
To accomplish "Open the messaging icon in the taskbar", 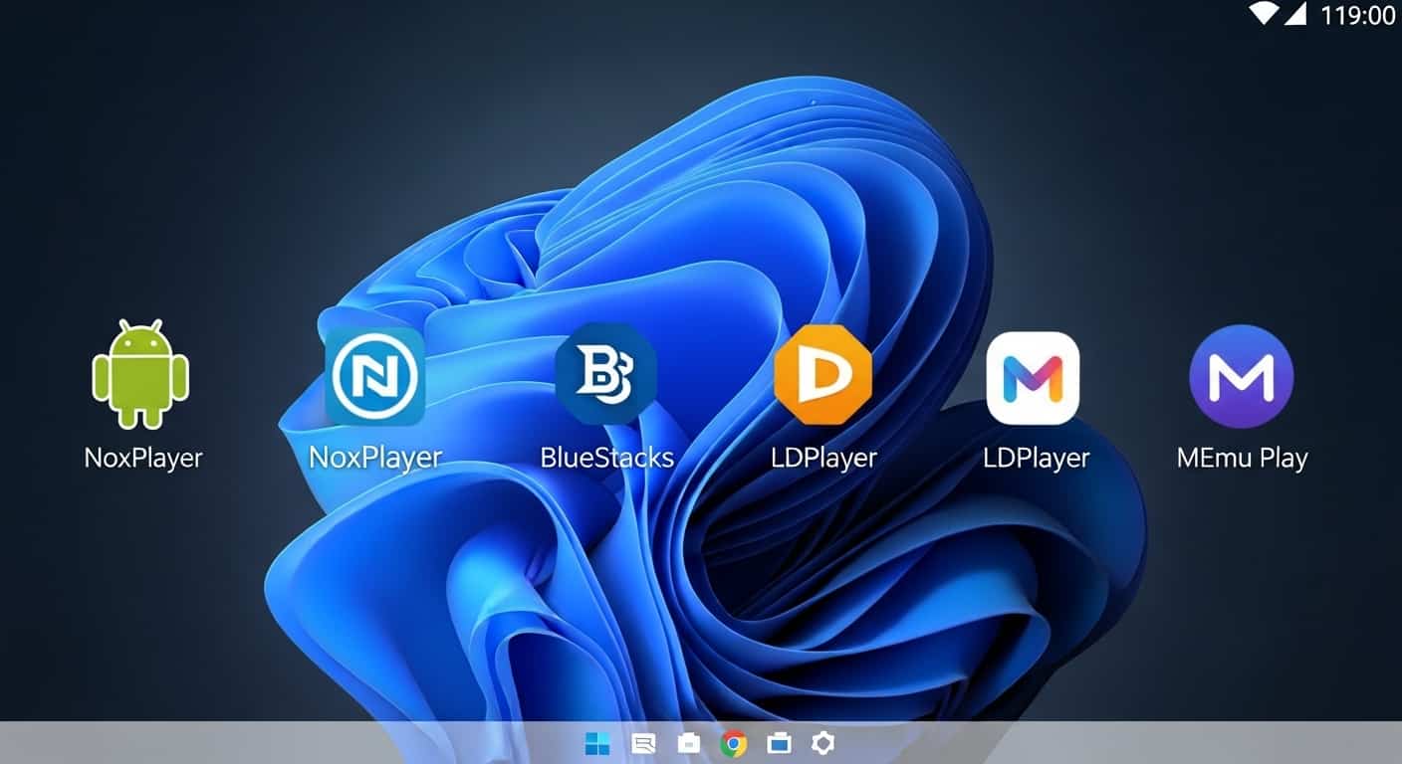I will coord(642,742).
